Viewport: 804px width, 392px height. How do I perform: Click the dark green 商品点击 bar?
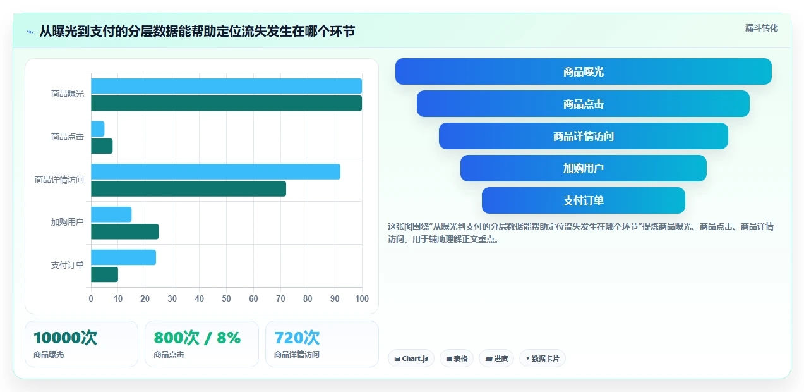(102, 146)
